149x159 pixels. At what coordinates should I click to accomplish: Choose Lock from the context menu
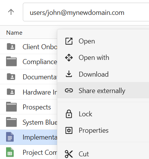tap(103, 114)
